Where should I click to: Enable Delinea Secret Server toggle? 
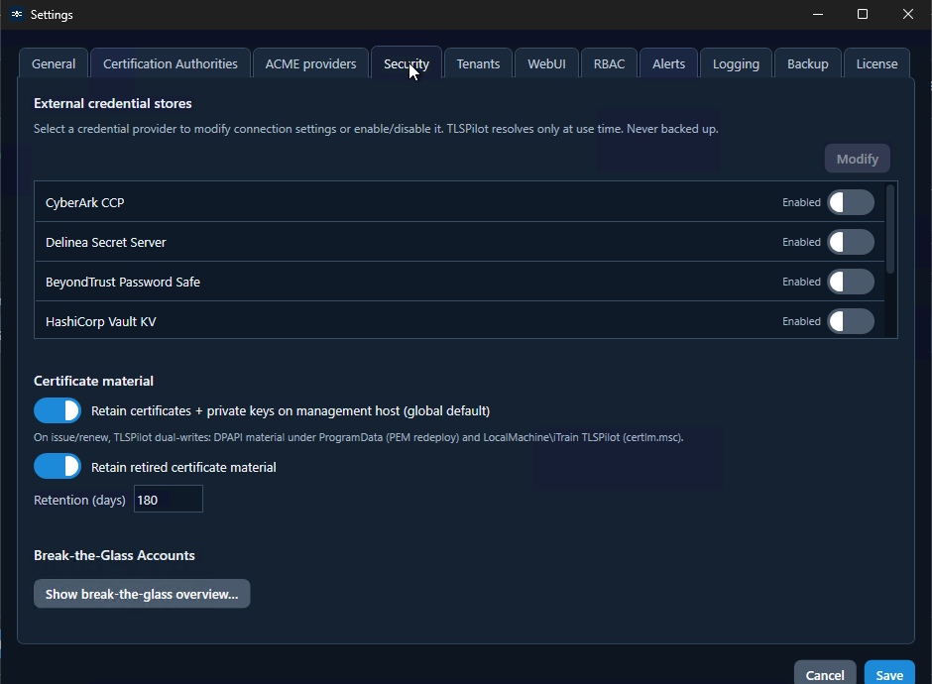click(x=851, y=243)
